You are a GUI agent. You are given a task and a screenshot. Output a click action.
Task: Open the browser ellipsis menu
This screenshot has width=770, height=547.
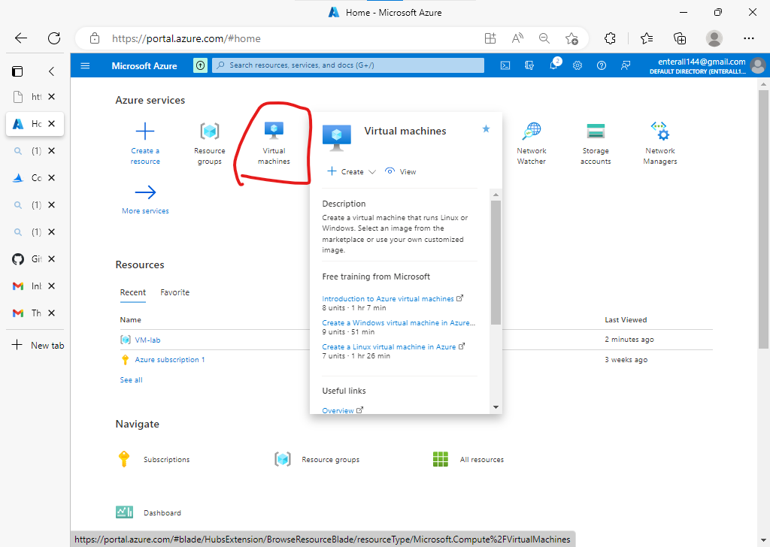749,38
